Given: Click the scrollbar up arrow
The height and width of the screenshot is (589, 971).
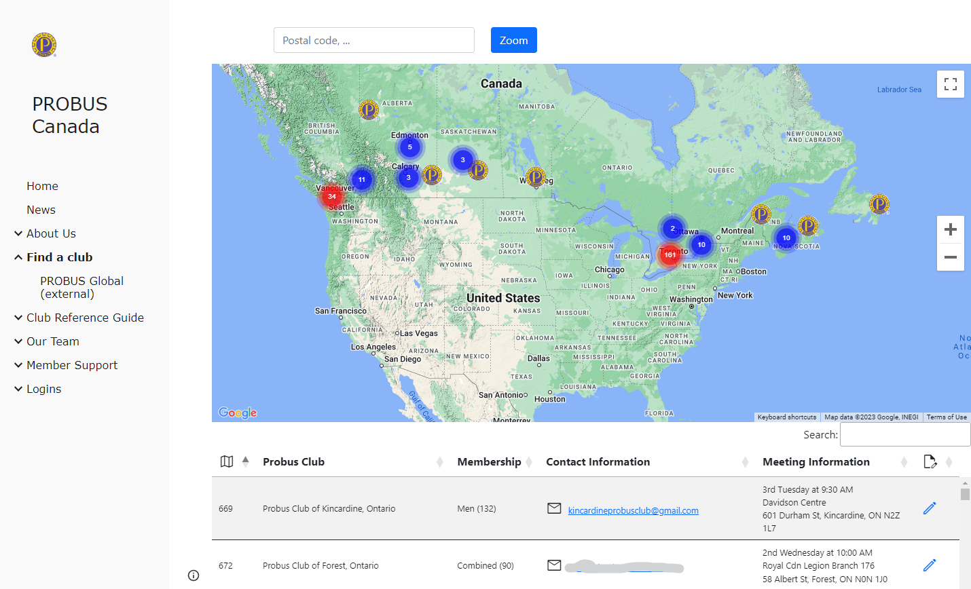Looking at the screenshot, I should click(x=965, y=482).
